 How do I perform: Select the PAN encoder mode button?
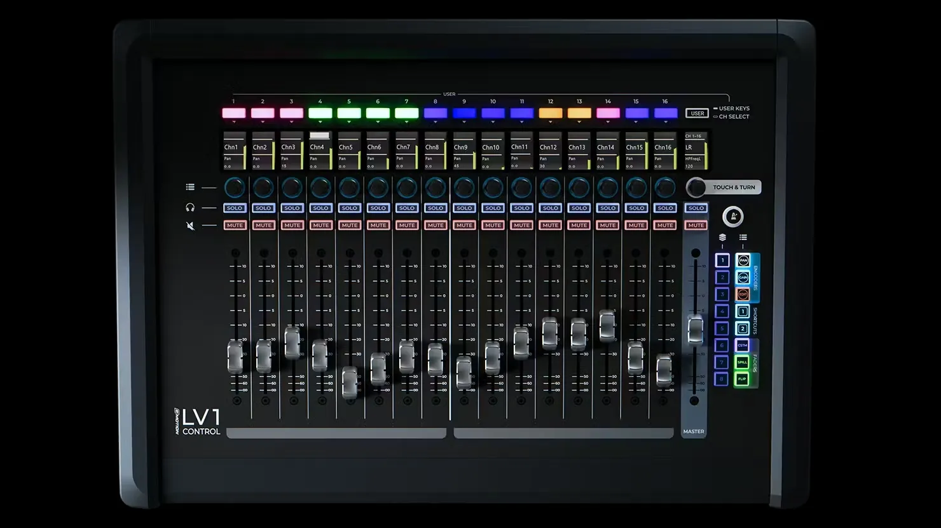point(743,261)
